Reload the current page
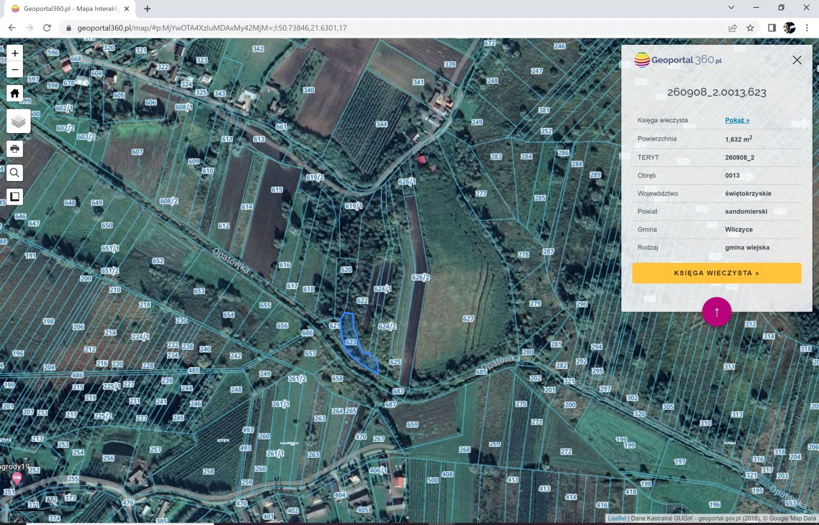 [x=47, y=28]
